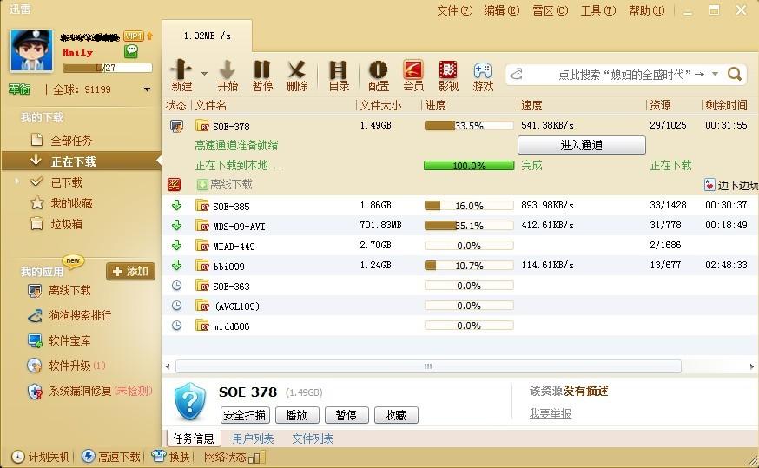Screen dimensions: 759x468
Task: Open 垃圾箱 in the sidebar
Action: (66, 224)
